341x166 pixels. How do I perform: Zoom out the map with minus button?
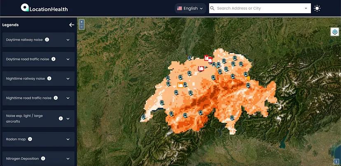(x=82, y=27)
